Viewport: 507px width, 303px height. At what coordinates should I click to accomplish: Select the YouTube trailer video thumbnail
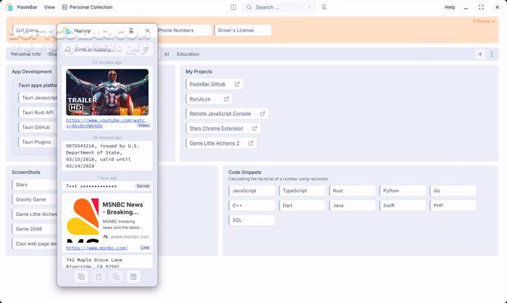tap(107, 91)
